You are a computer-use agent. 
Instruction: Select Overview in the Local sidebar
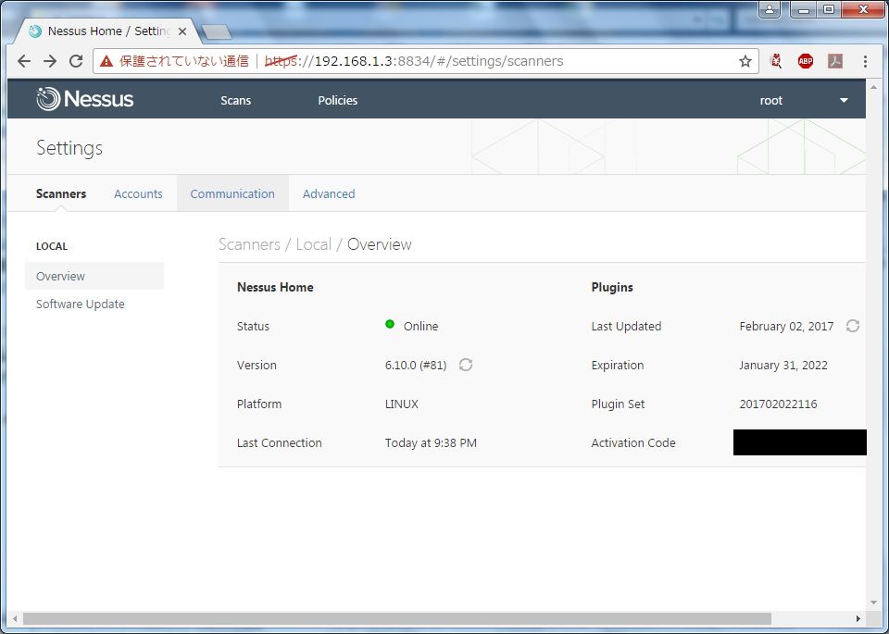tap(94, 276)
